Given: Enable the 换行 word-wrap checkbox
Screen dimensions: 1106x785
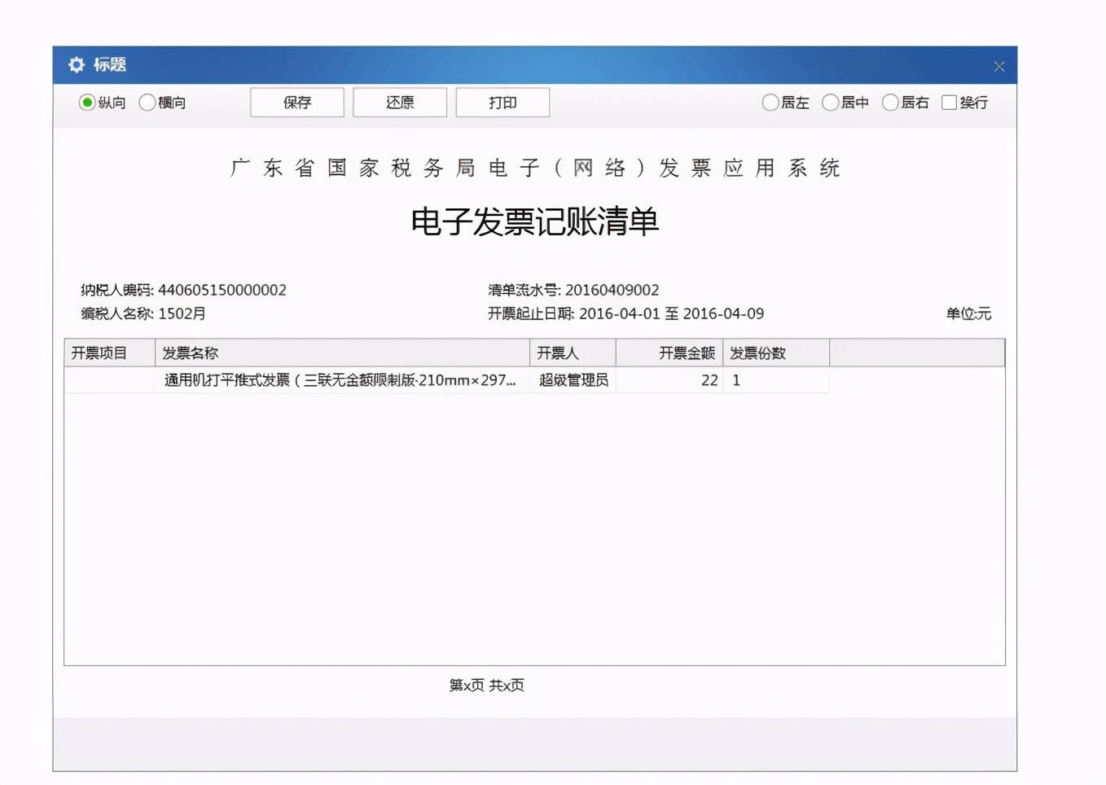Looking at the screenshot, I should point(948,103).
